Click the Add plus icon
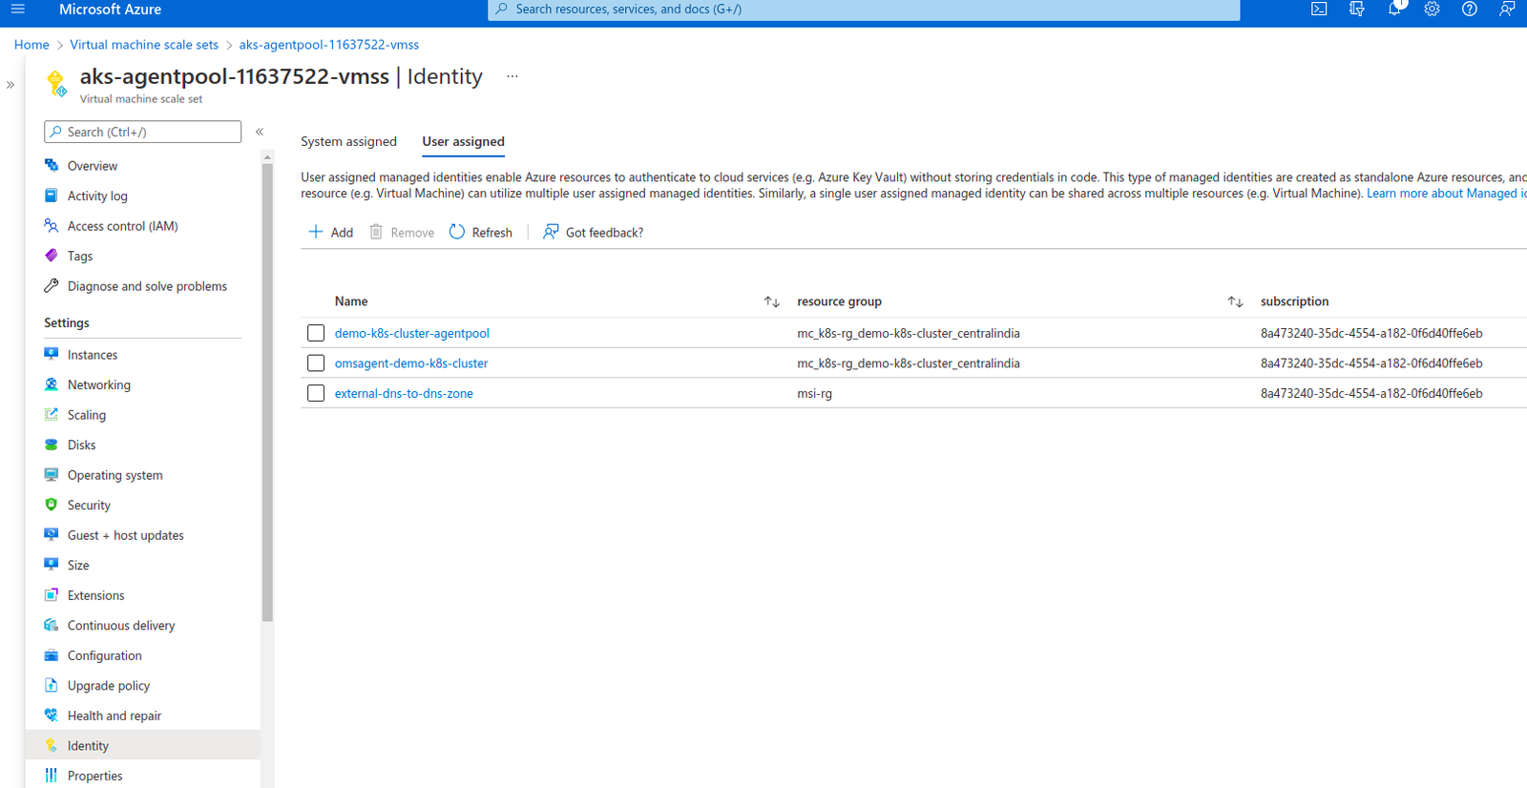Viewport: 1527px width, 788px height. pyautogui.click(x=316, y=232)
